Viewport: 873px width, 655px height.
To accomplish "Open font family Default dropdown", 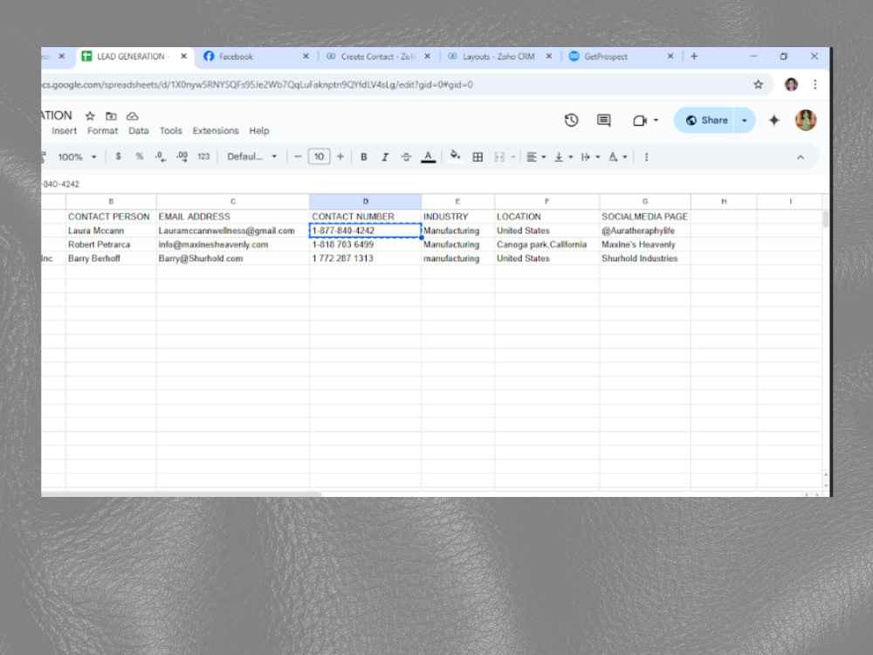I will pos(251,156).
